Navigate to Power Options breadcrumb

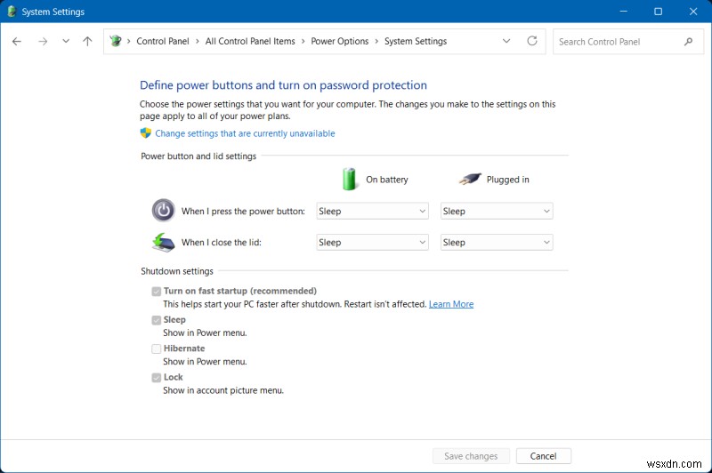click(x=340, y=41)
